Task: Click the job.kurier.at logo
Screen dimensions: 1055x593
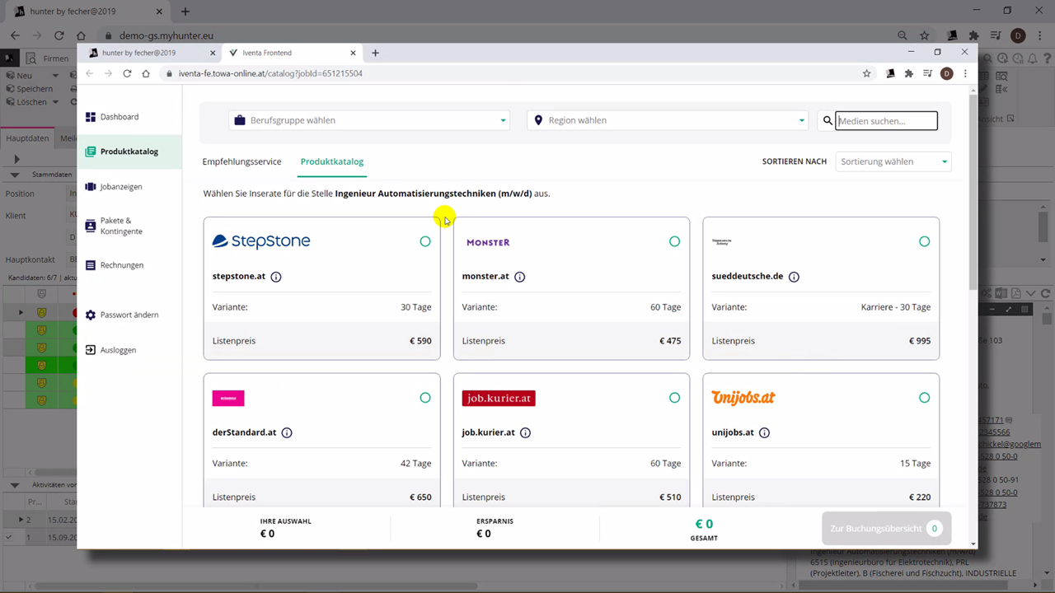Action: click(499, 398)
